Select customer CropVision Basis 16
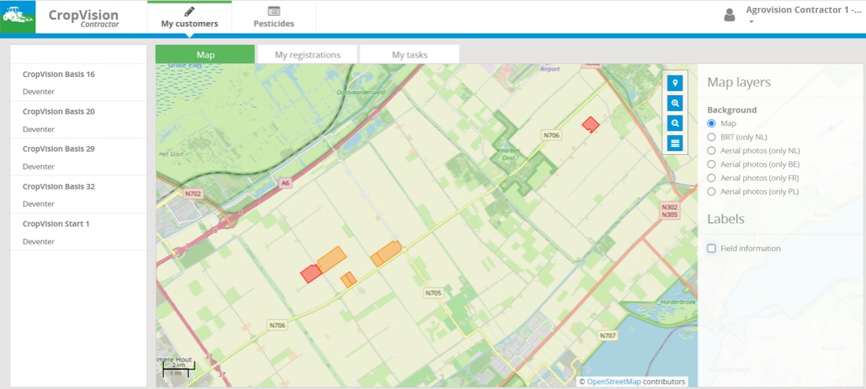This screenshot has height=389, width=866. point(79,83)
